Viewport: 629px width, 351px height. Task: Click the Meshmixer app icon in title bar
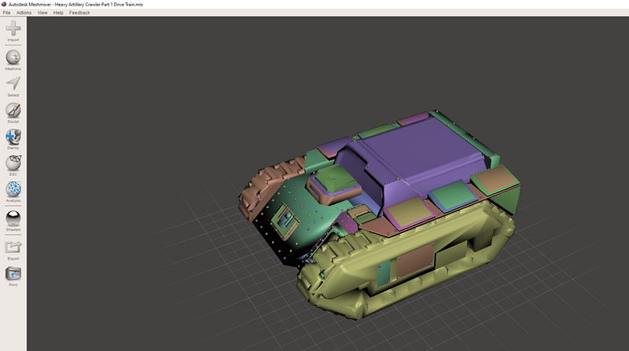tap(4, 4)
